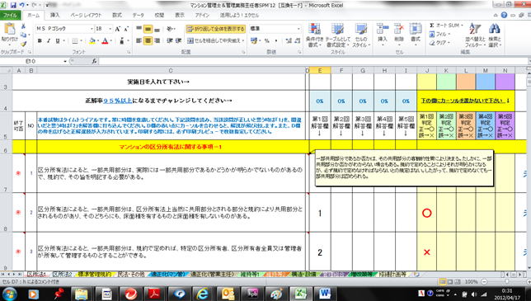Click the font color red swatch
The image size is (531, 301).
point(105,41)
